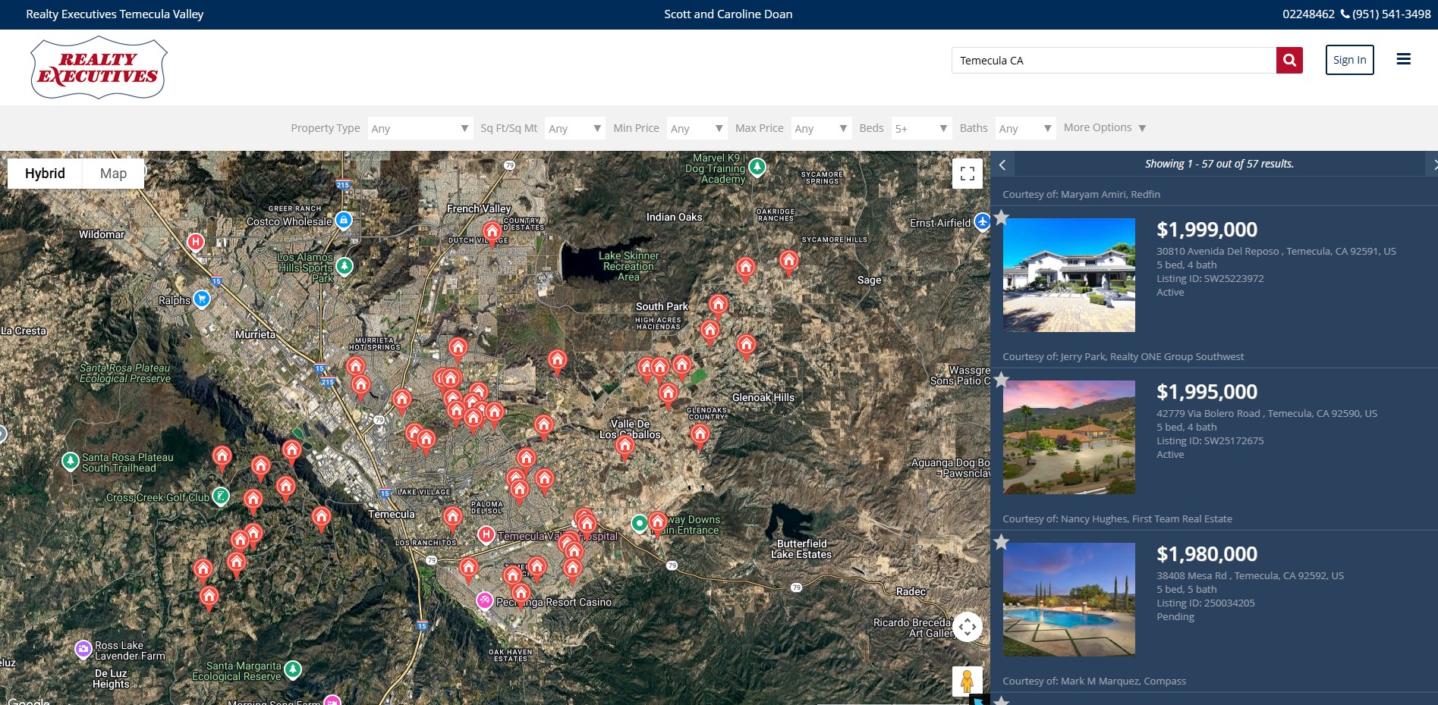Click the Sign In button

(x=1349, y=60)
